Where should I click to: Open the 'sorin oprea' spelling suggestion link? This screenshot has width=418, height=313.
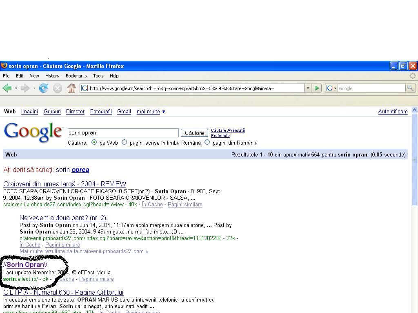pos(72,170)
